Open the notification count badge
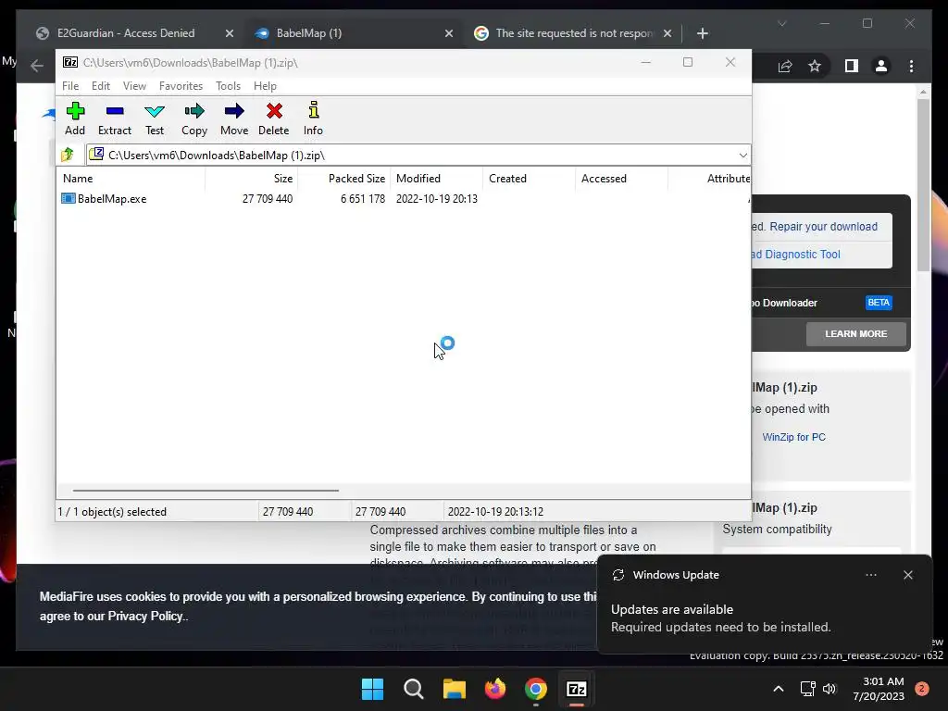 click(921, 689)
